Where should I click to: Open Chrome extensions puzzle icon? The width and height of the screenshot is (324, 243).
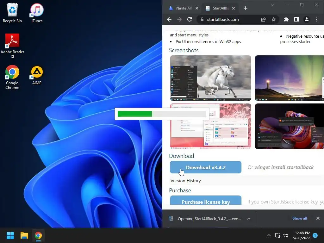coord(286,19)
